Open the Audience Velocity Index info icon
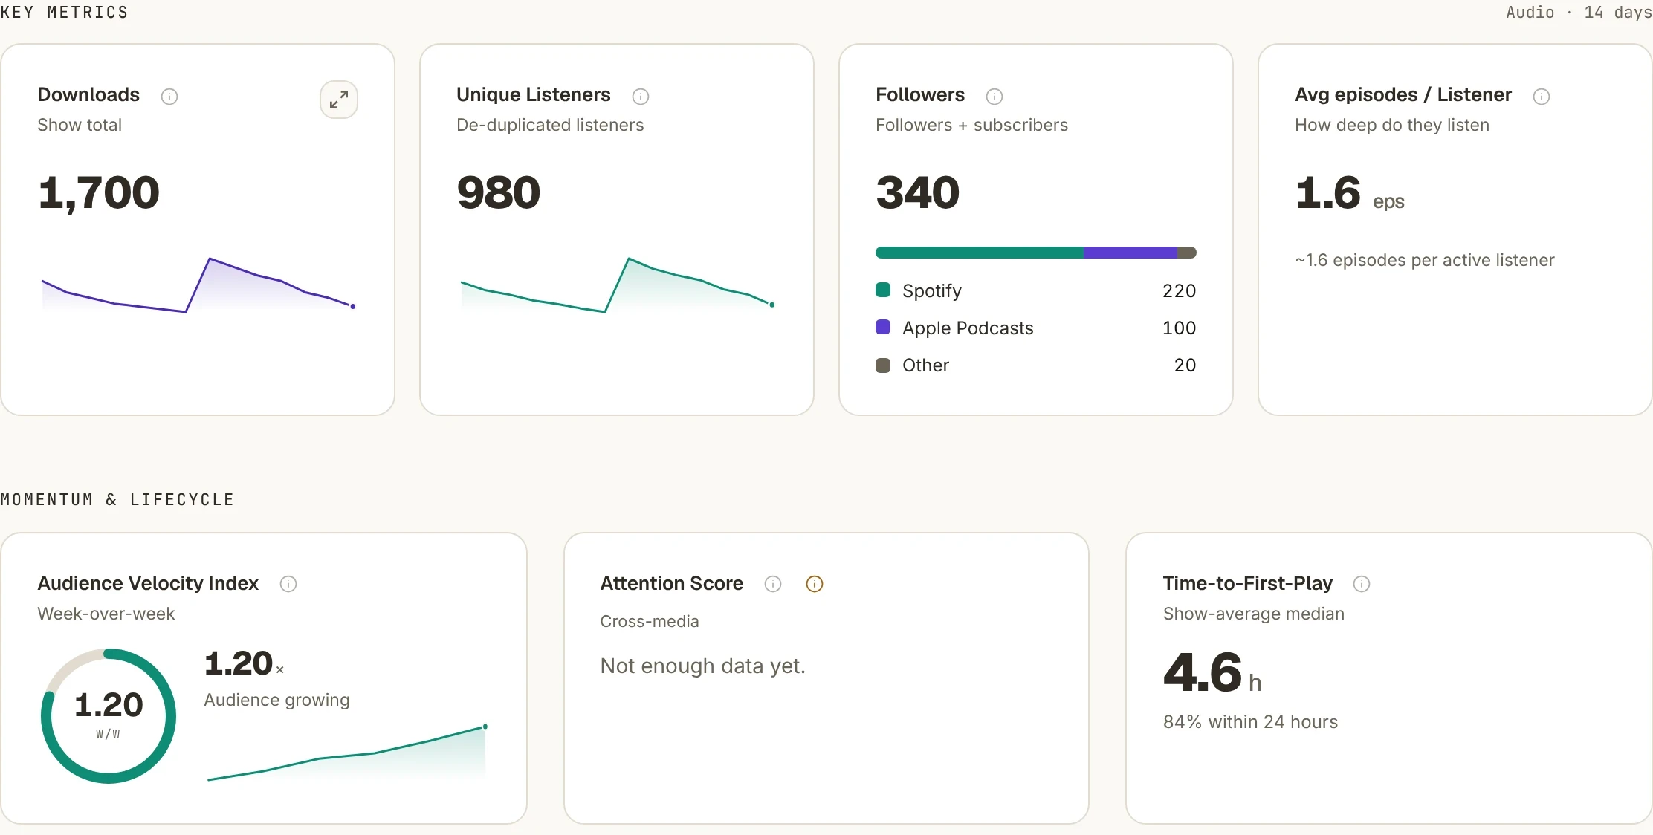 click(x=288, y=584)
